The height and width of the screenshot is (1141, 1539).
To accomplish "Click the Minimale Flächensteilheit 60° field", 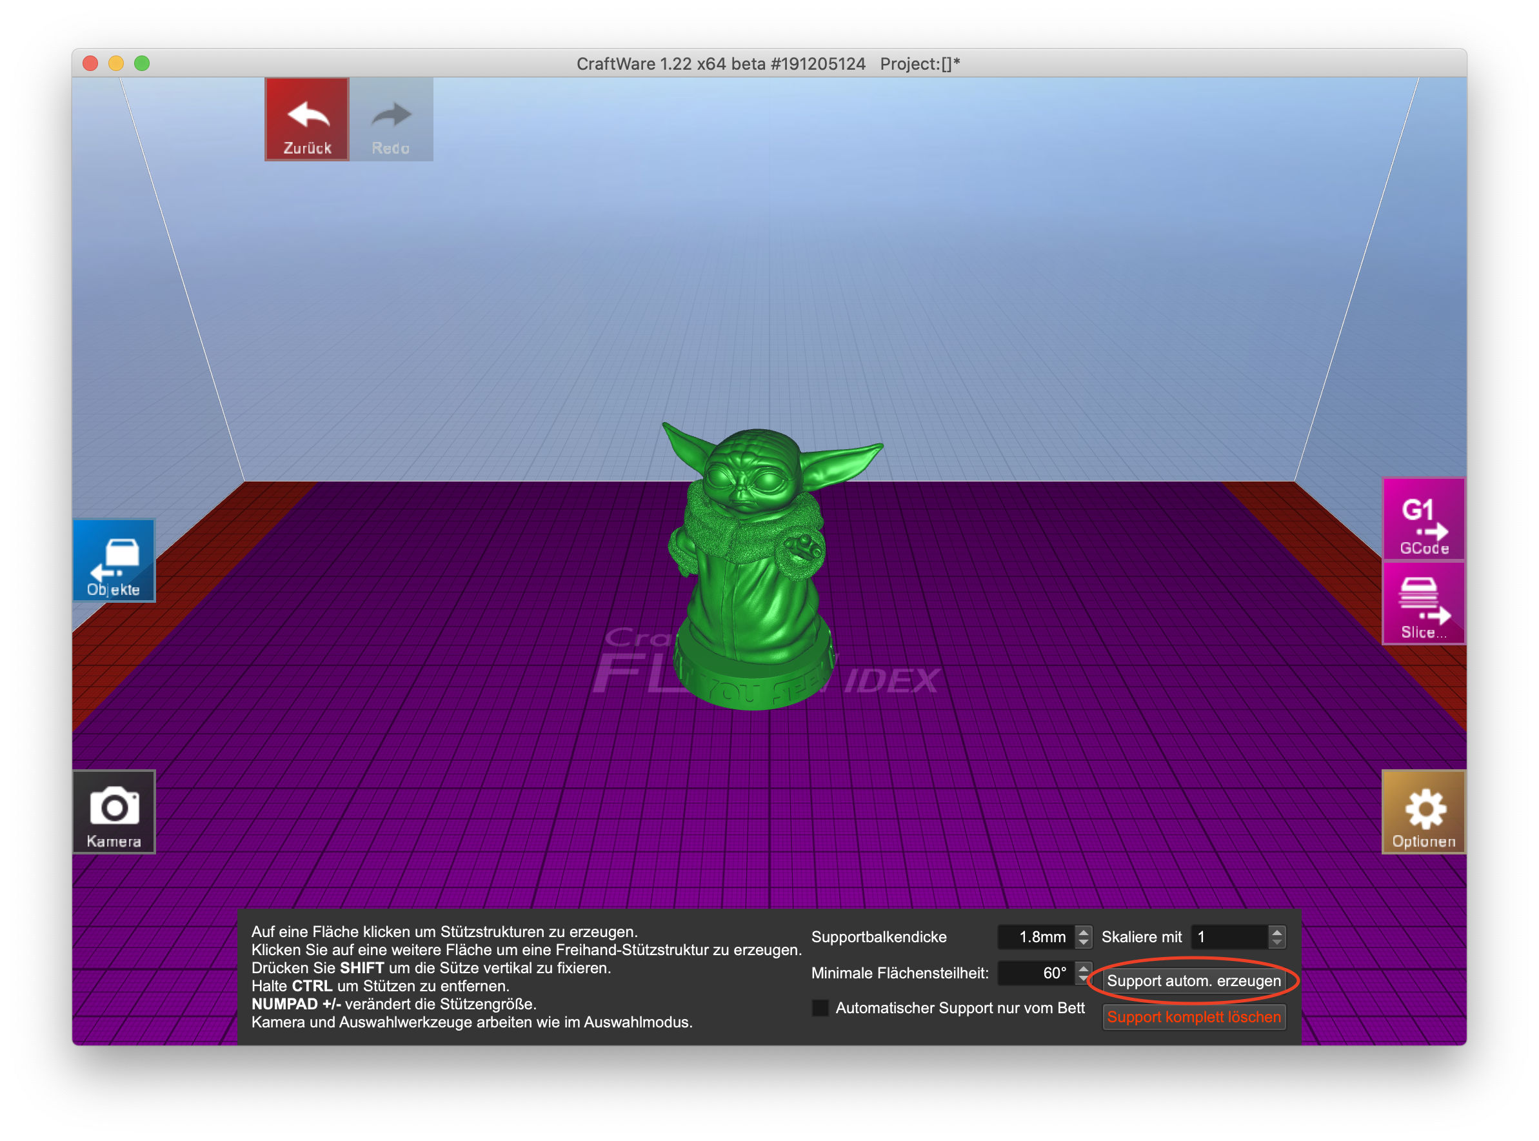I will coord(1037,973).
